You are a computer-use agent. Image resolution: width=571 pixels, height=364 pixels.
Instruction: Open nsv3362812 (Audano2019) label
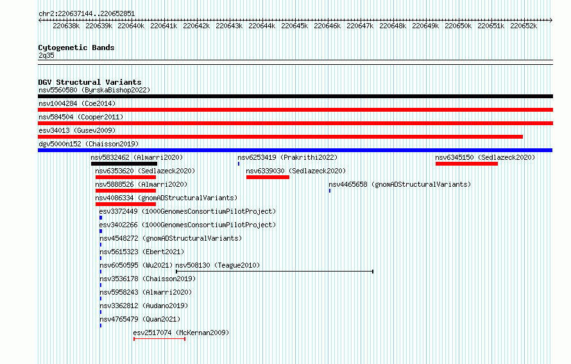(144, 306)
